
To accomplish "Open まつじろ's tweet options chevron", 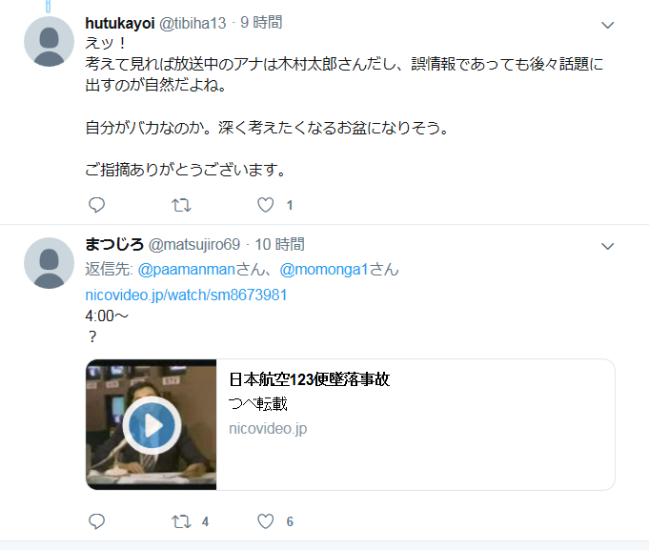I will pyautogui.click(x=607, y=246).
